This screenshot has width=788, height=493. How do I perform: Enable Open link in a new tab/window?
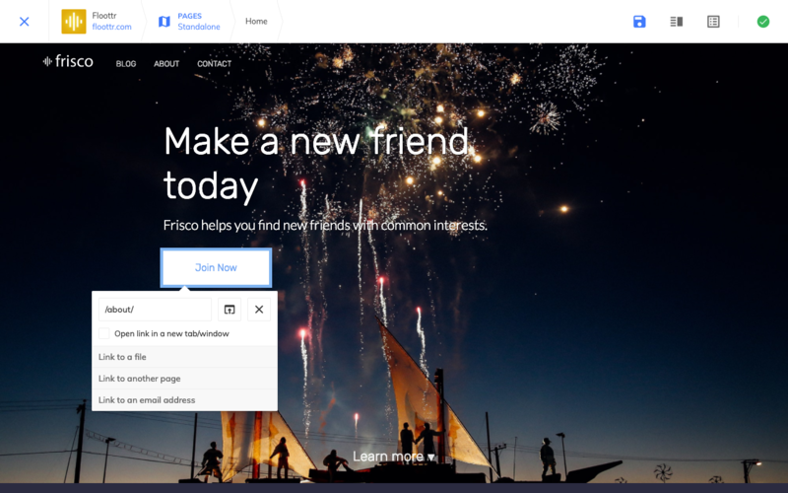click(104, 333)
